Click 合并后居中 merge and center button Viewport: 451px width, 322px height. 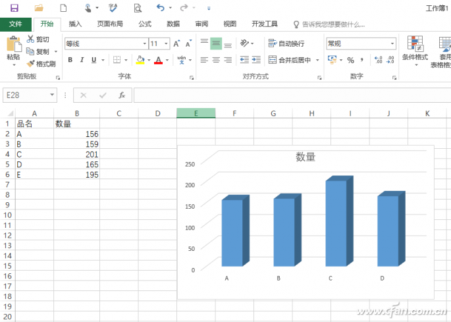click(290, 60)
